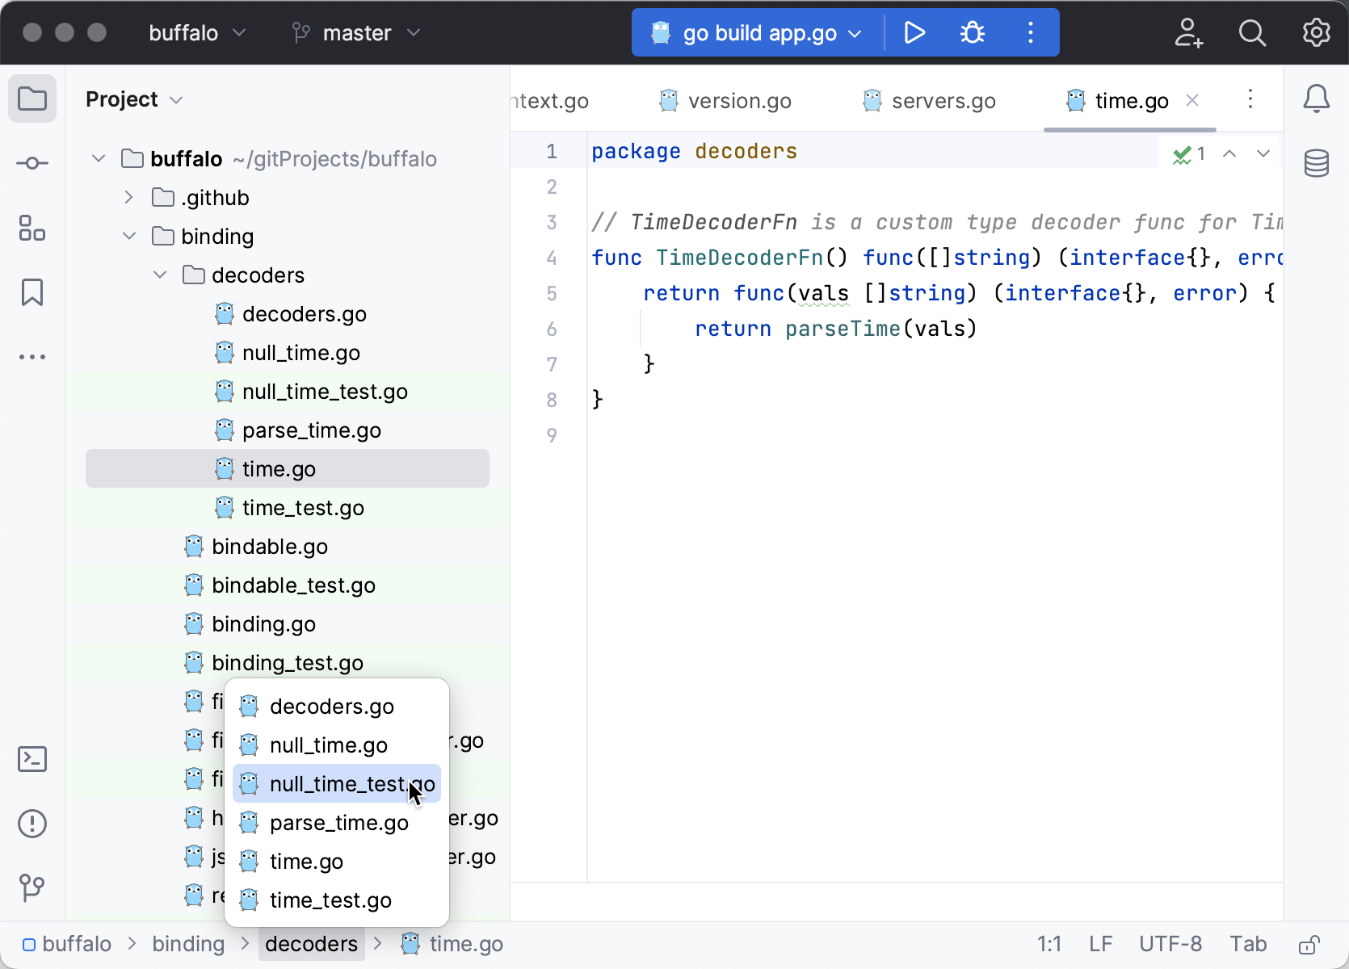Collapse the buffalo root folder

(99, 158)
